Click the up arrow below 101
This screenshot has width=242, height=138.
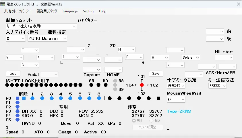142,80
